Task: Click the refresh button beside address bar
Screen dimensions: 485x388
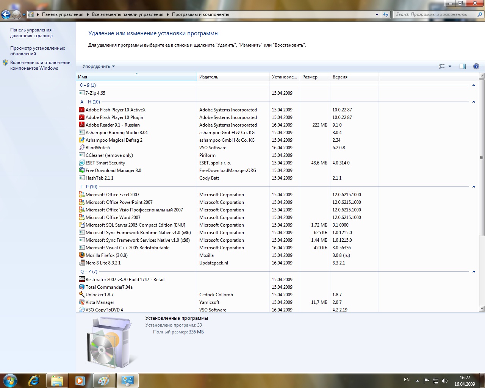Action: [x=386, y=14]
